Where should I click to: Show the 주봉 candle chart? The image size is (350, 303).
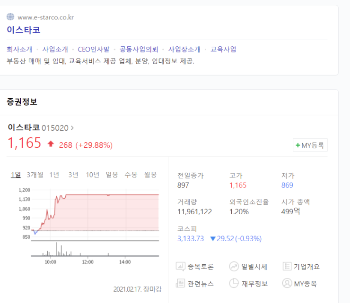131,175
